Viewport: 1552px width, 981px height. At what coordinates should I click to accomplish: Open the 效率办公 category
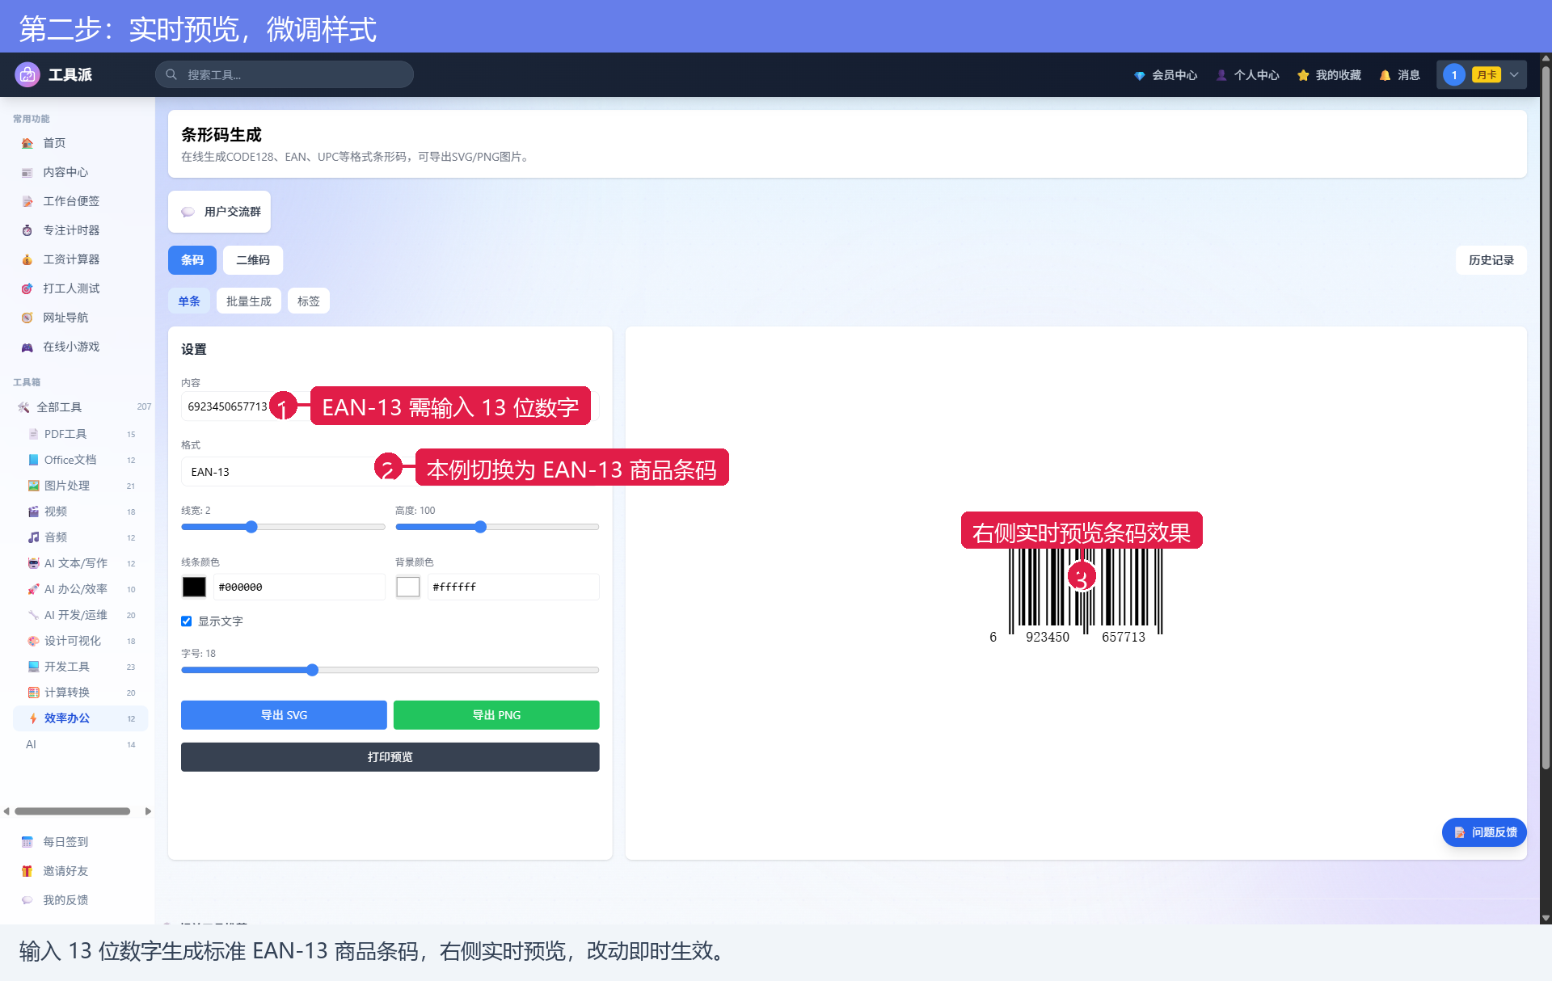click(81, 718)
